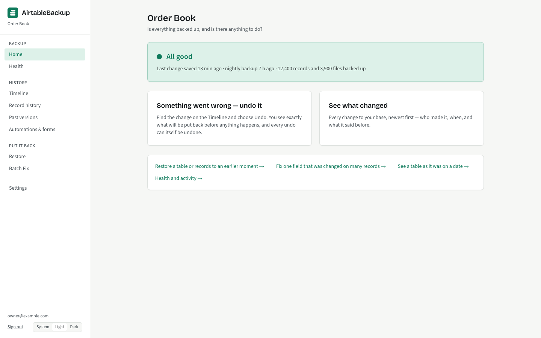Open the 'See what changed' card
The image size is (541, 338).
point(402,118)
